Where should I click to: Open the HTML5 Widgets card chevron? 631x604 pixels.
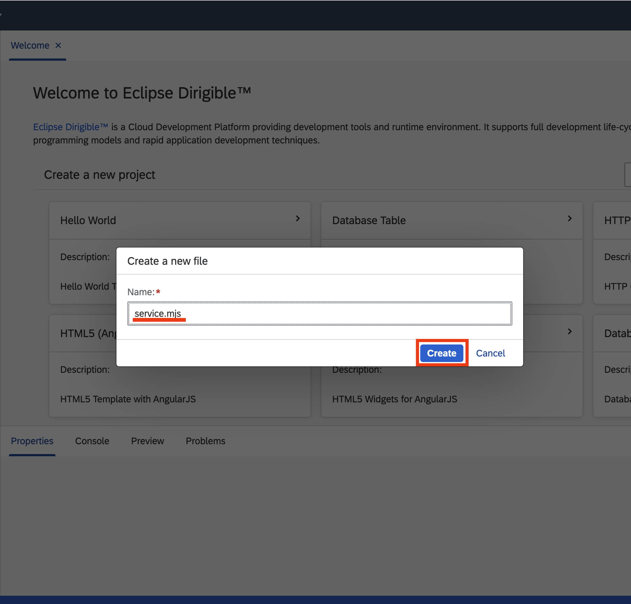569,331
